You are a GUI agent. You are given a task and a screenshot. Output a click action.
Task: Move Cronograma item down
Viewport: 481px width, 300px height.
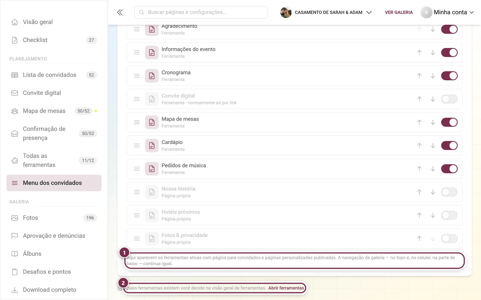pos(433,76)
